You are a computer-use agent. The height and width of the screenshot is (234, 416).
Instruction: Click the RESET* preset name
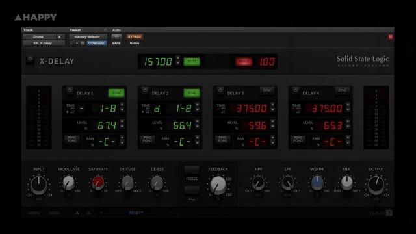pos(136,213)
